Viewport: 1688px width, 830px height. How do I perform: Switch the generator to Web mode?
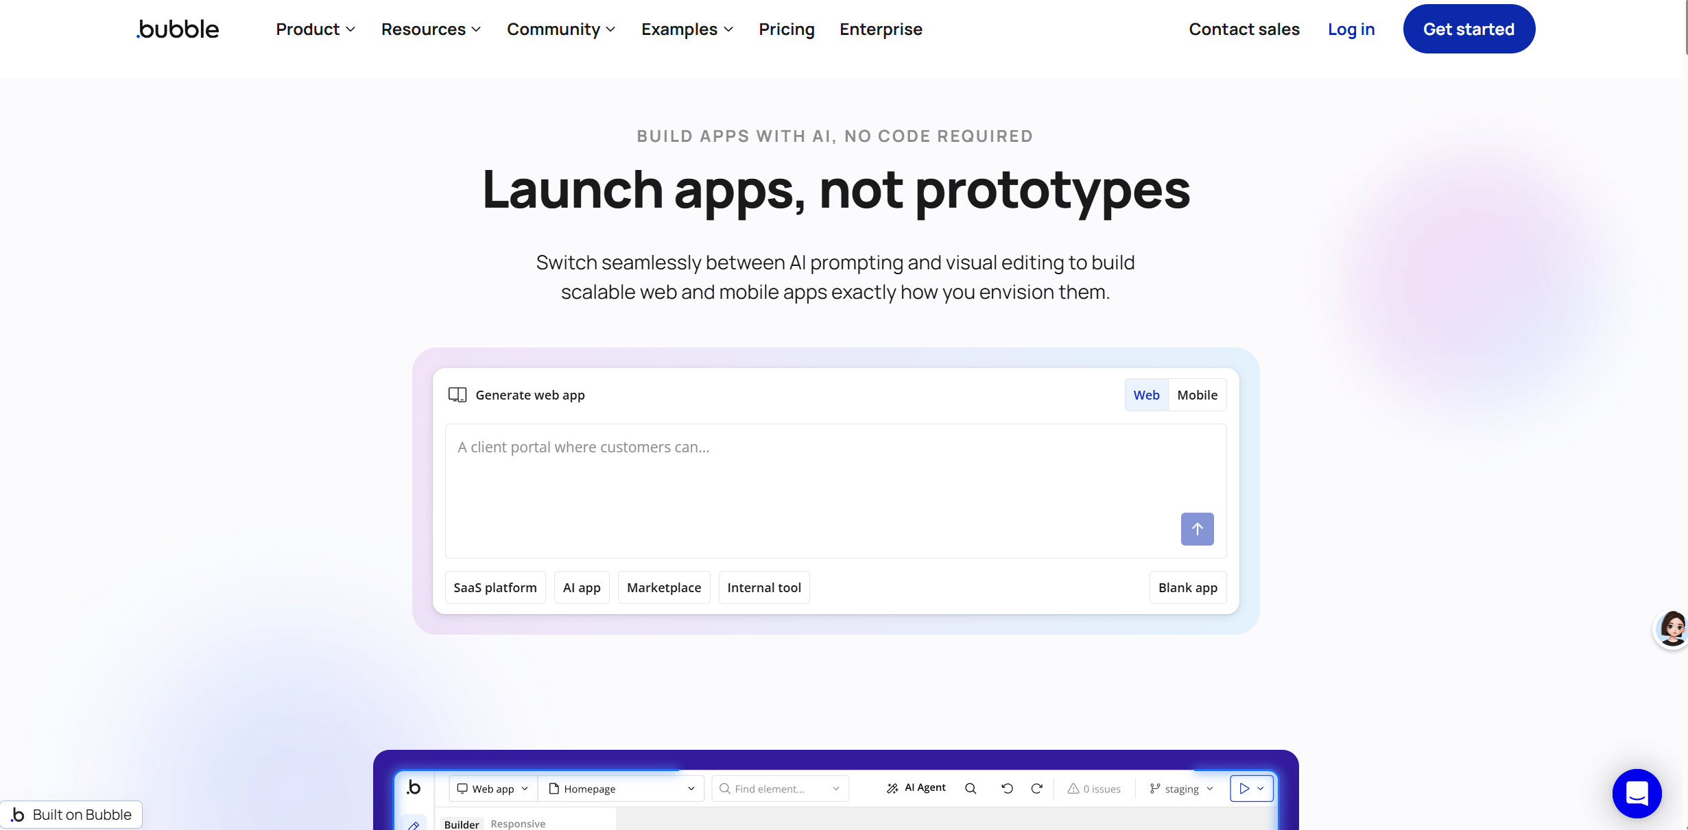coord(1146,395)
